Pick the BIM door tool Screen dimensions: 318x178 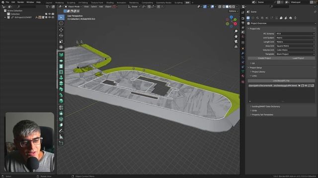61,66
